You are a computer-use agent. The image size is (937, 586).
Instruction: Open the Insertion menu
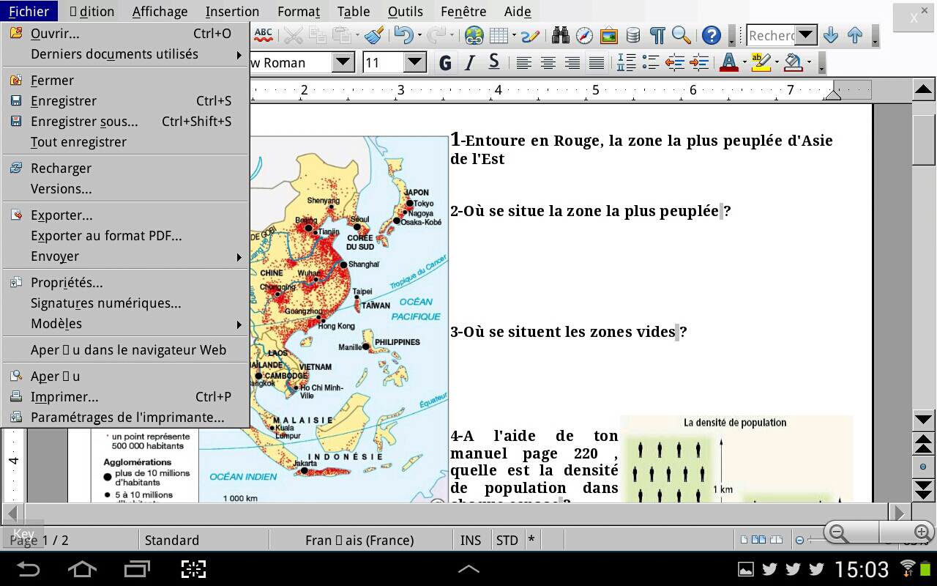point(232,12)
